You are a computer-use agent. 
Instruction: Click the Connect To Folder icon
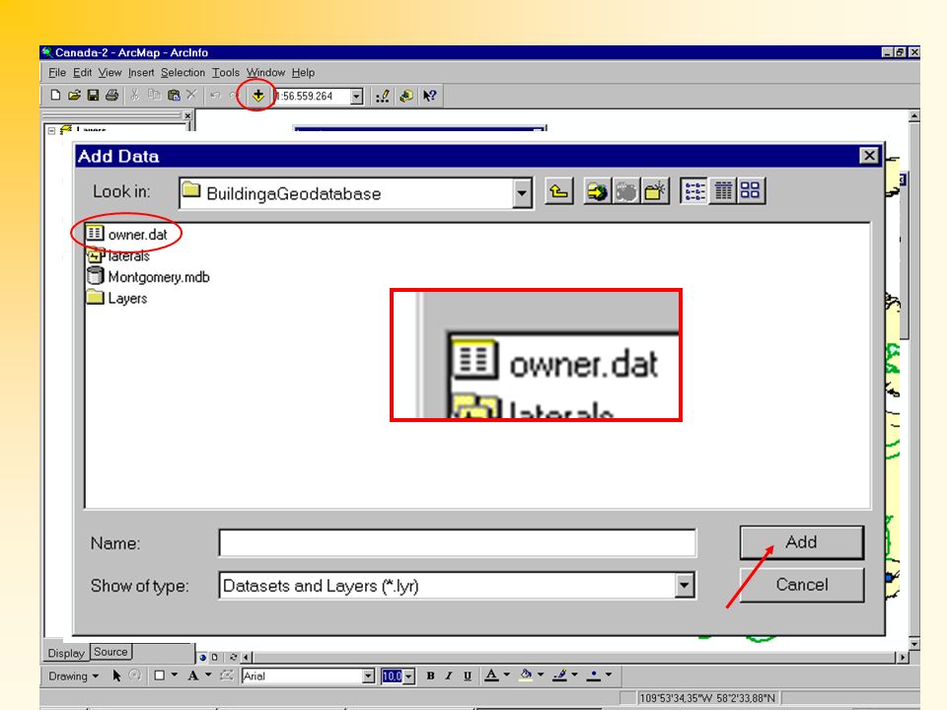[598, 192]
